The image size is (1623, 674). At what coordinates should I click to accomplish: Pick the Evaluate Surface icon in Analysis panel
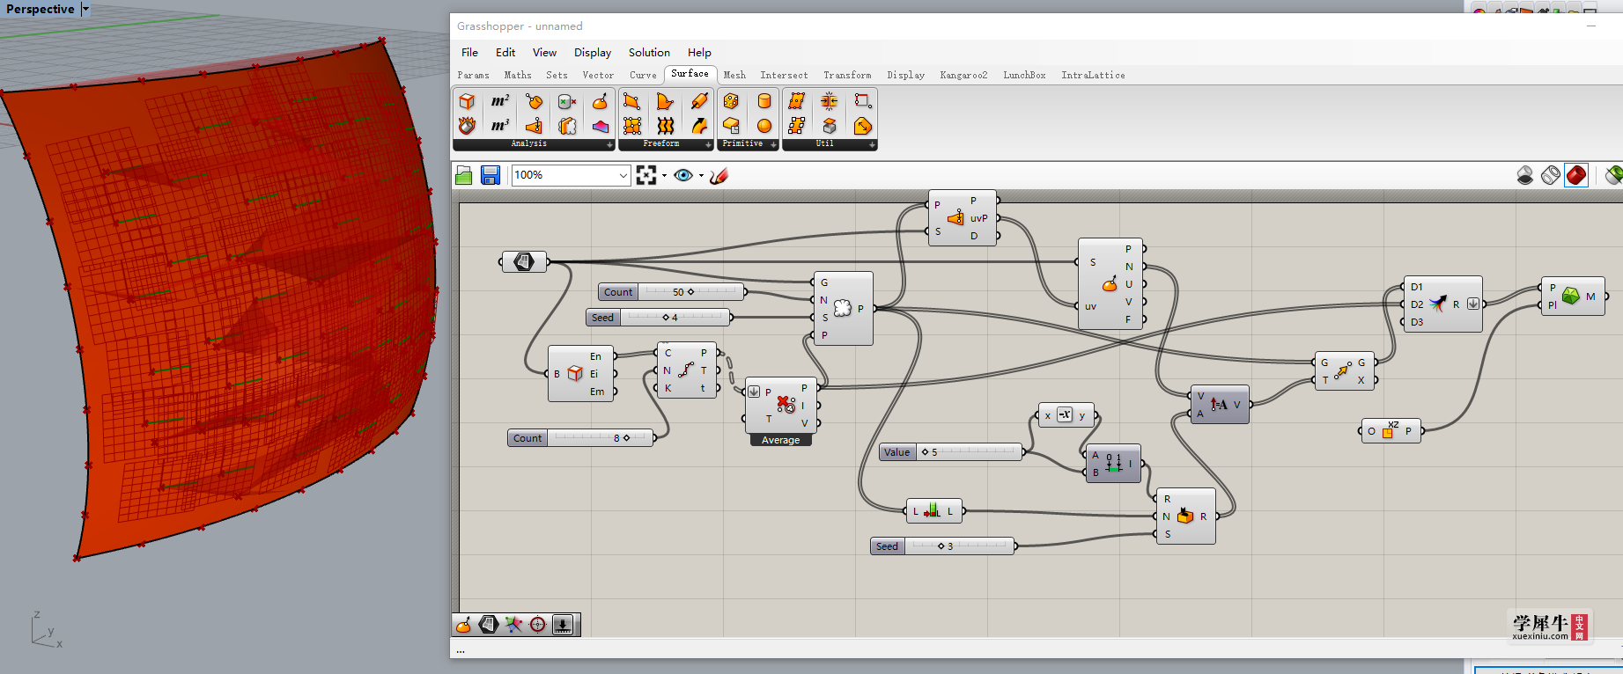(601, 101)
